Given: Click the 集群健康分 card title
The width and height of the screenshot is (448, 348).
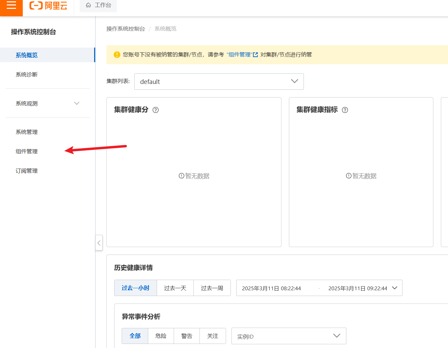Looking at the screenshot, I should tap(131, 109).
